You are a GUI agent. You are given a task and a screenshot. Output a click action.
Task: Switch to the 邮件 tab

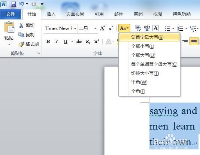pos(119,14)
